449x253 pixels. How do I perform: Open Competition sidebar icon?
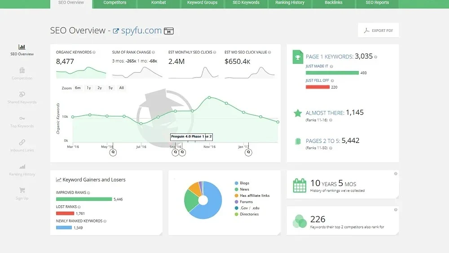(x=22, y=70)
